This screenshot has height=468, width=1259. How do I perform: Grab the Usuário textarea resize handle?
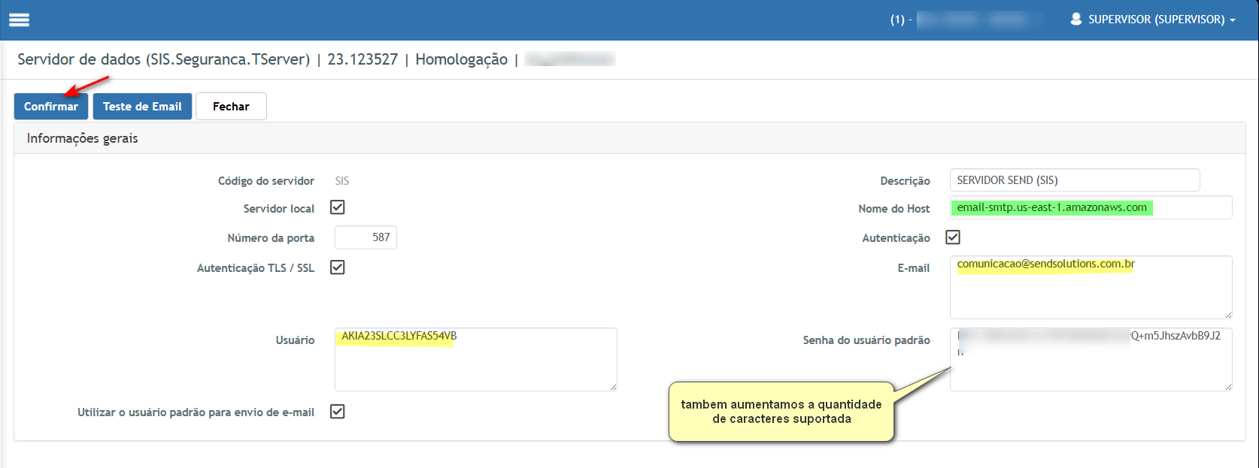pos(613,387)
